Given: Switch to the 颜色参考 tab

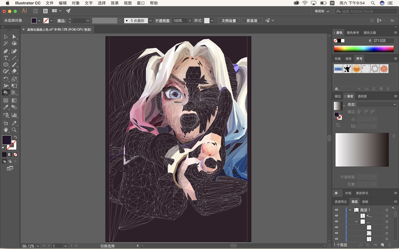Looking at the screenshot, I should click(x=353, y=32).
